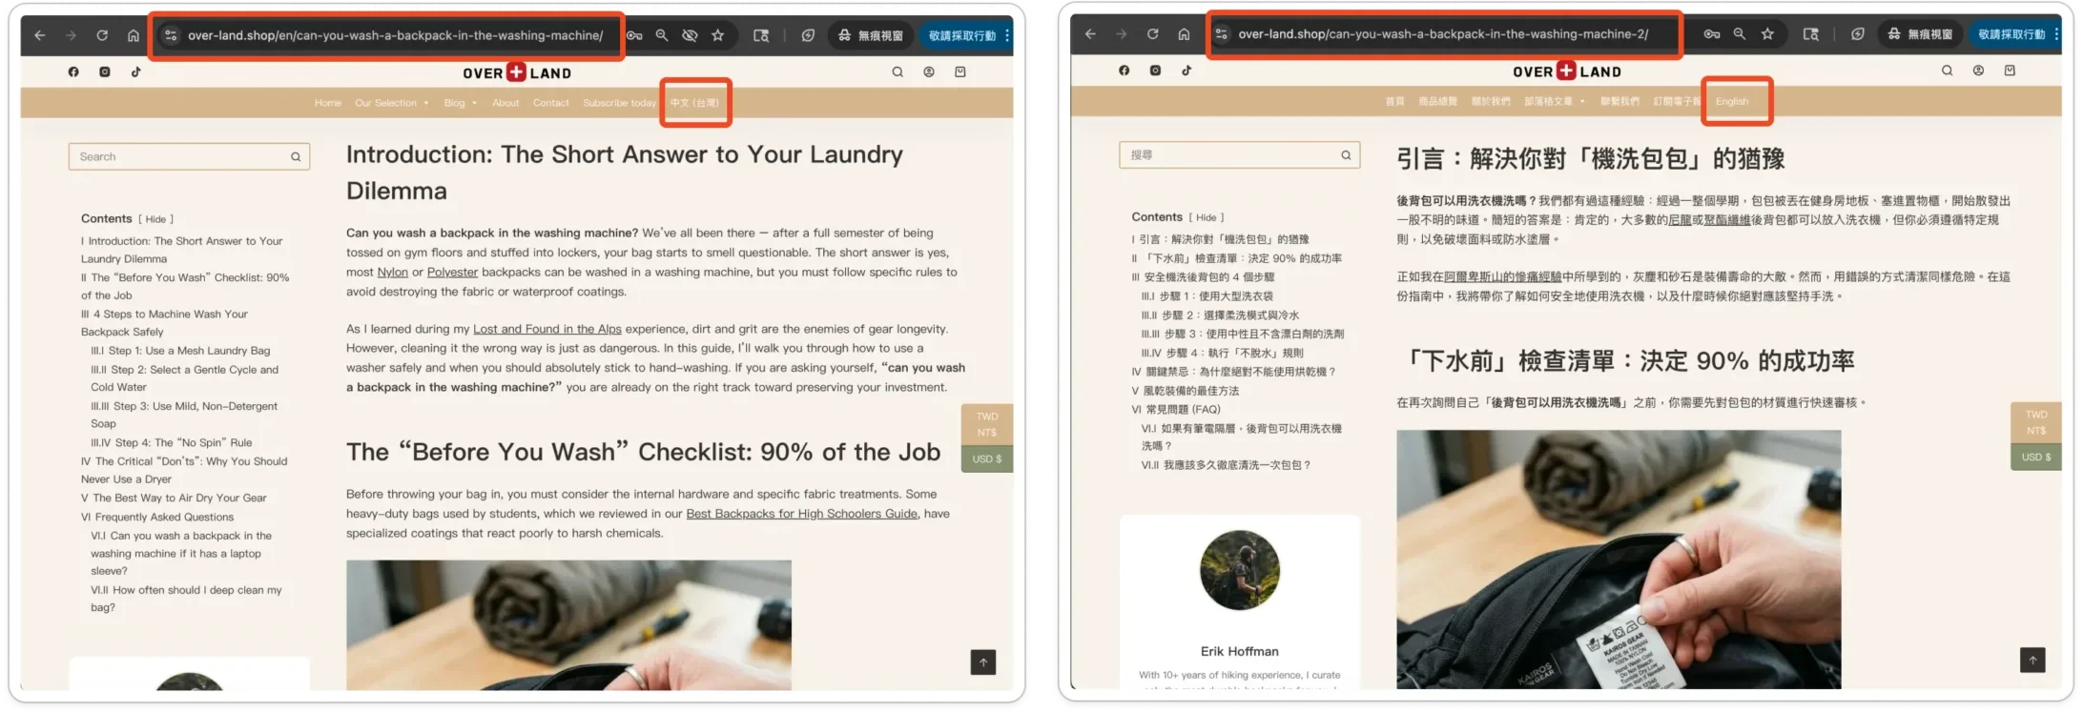Image resolution: width=2084 pixels, height=712 pixels.
Task: Select TWD NT$ currency on English page
Action: [x=987, y=424]
